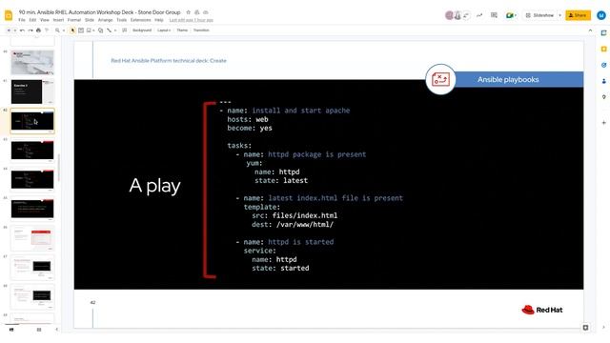Screen dimensions: 610x343
Task: Click the Explore button at bottom right
Action: 585,328
